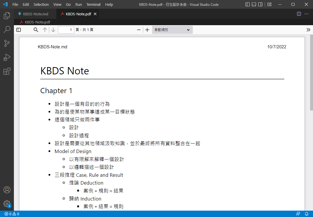The height and width of the screenshot is (217, 313).
Task: Click the date 10/7/2022 in PDF header
Action: pos(277,47)
